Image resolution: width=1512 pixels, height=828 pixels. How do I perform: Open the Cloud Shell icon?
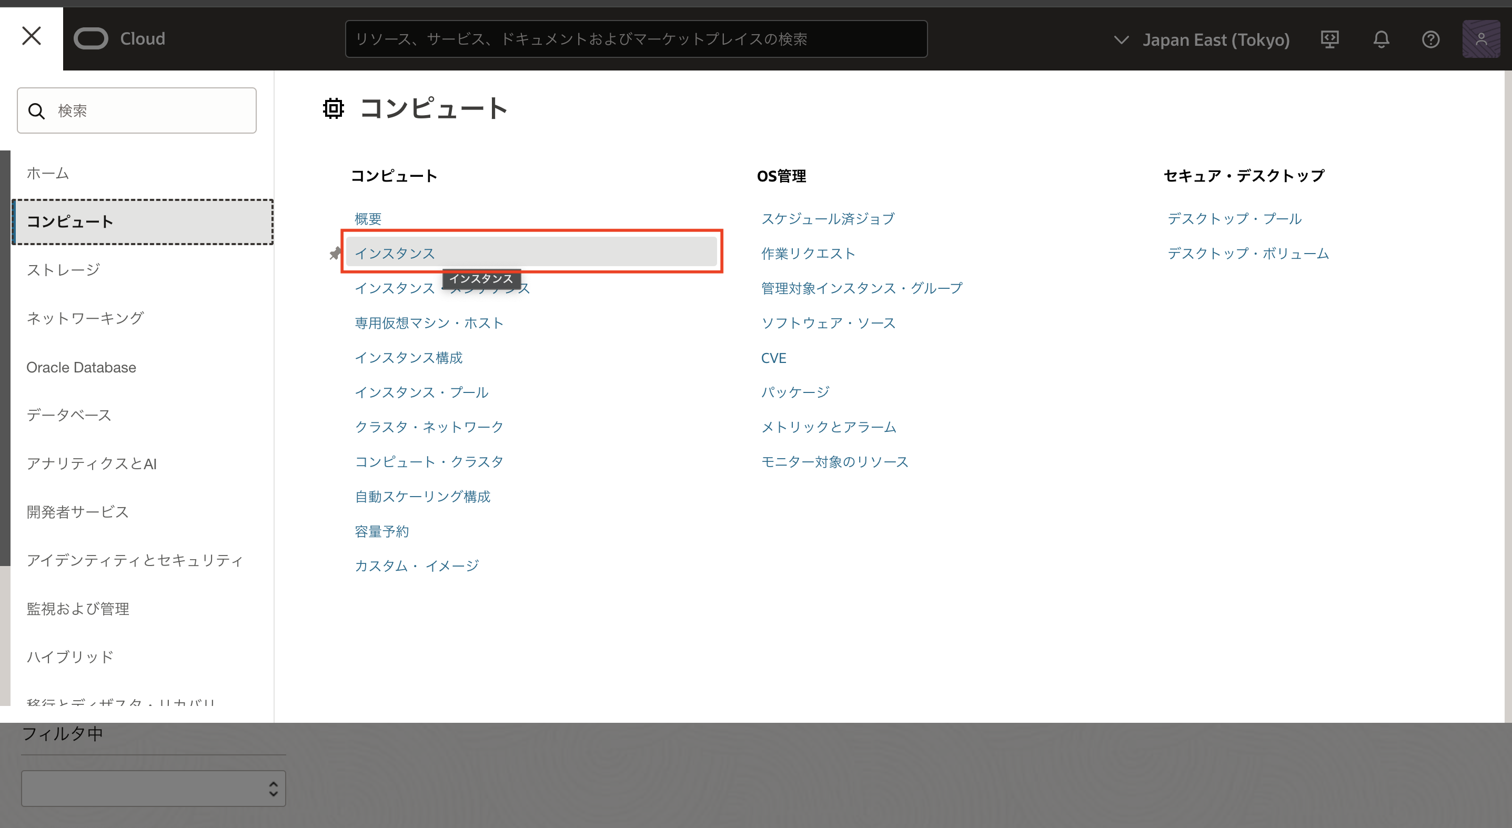coord(1329,39)
